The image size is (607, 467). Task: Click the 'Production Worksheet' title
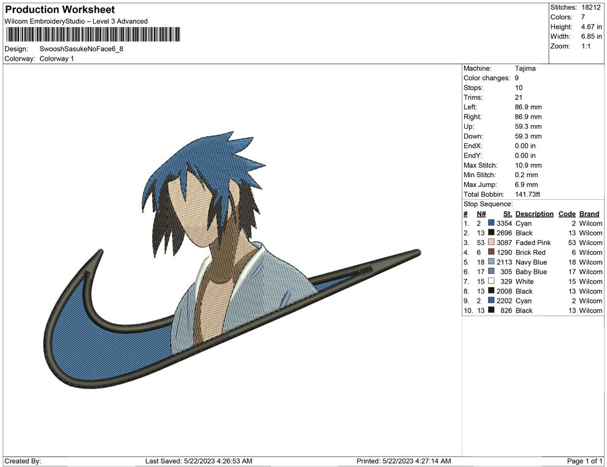60,10
